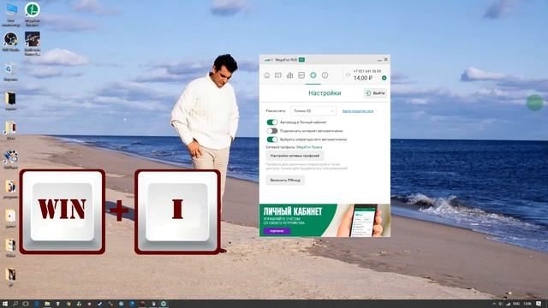Click the MegaFon Russia network profile text

pos(309,147)
